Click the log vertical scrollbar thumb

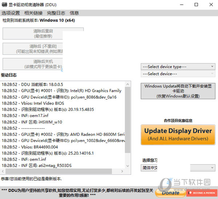pos(128,120)
